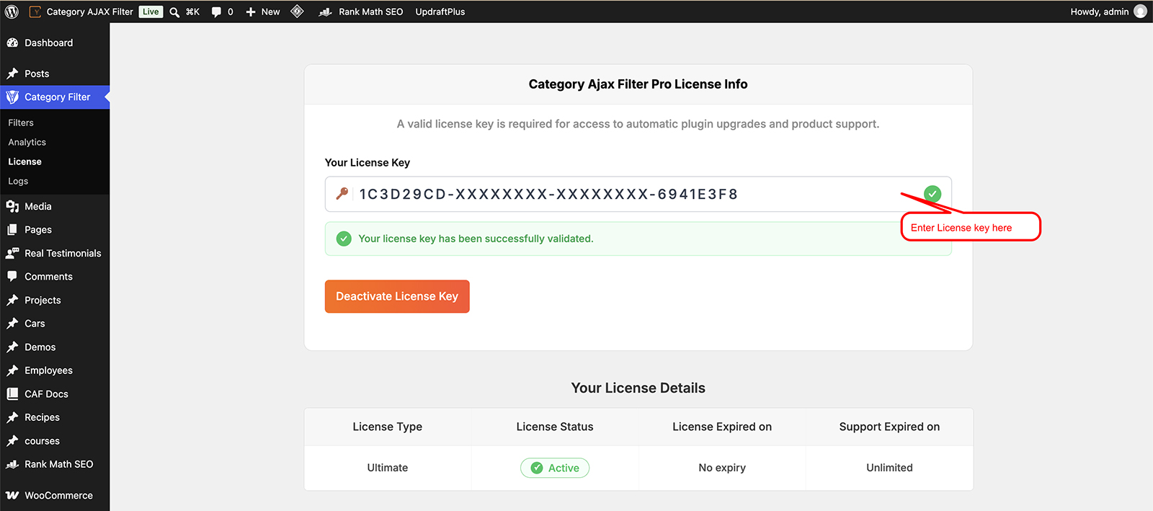The image size is (1153, 511).
Task: Open the New content menu
Action: click(x=263, y=12)
